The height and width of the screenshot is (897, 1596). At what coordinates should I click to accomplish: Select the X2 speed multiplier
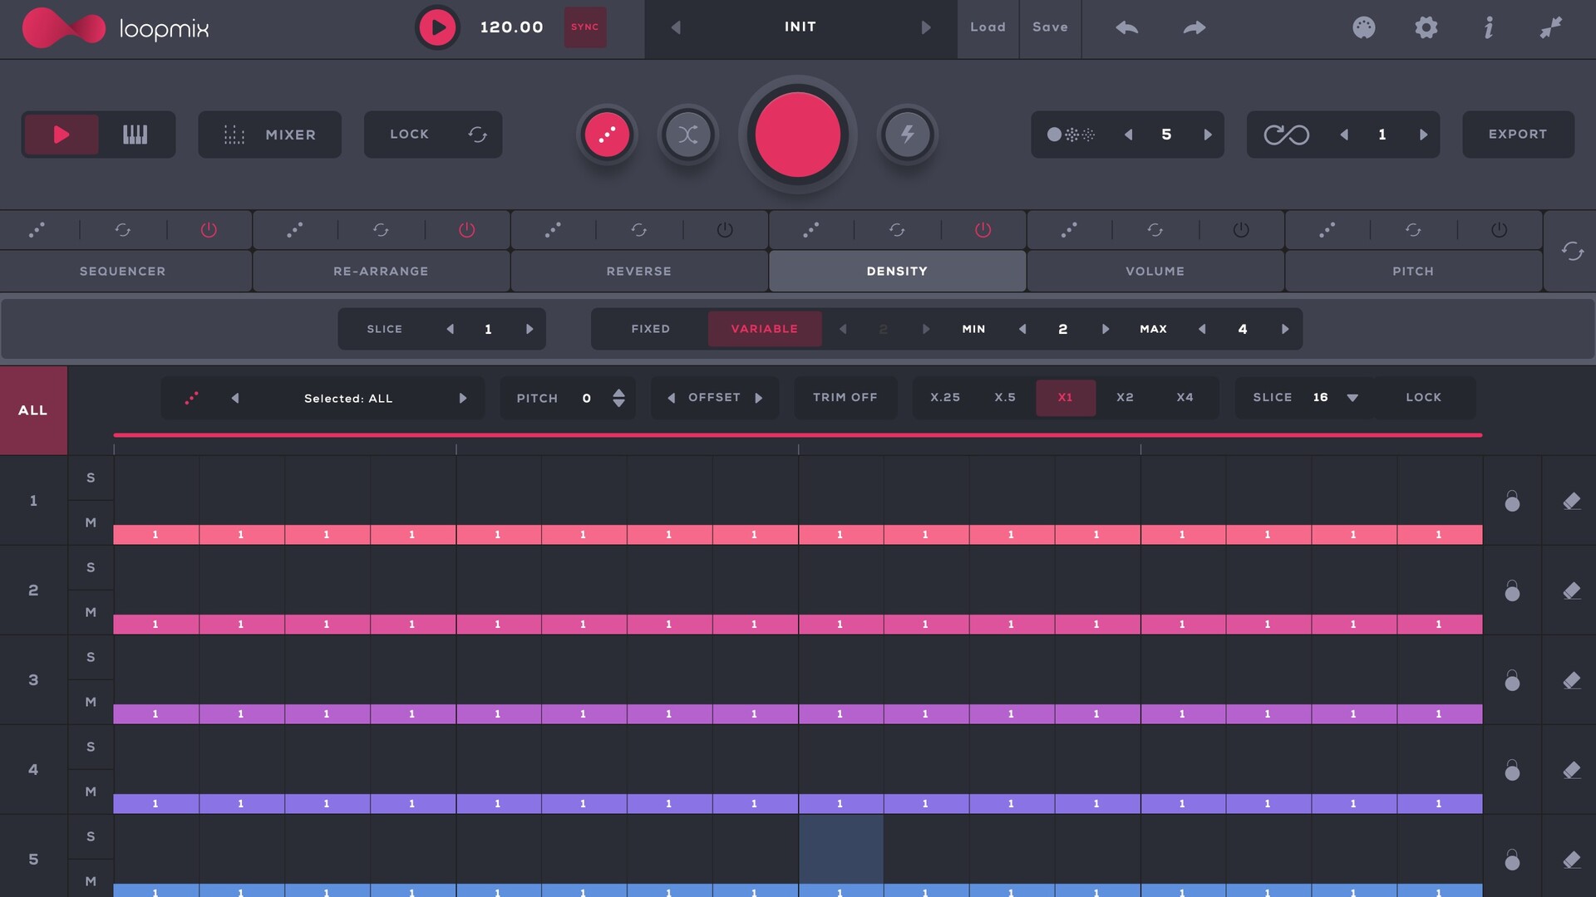(x=1125, y=398)
